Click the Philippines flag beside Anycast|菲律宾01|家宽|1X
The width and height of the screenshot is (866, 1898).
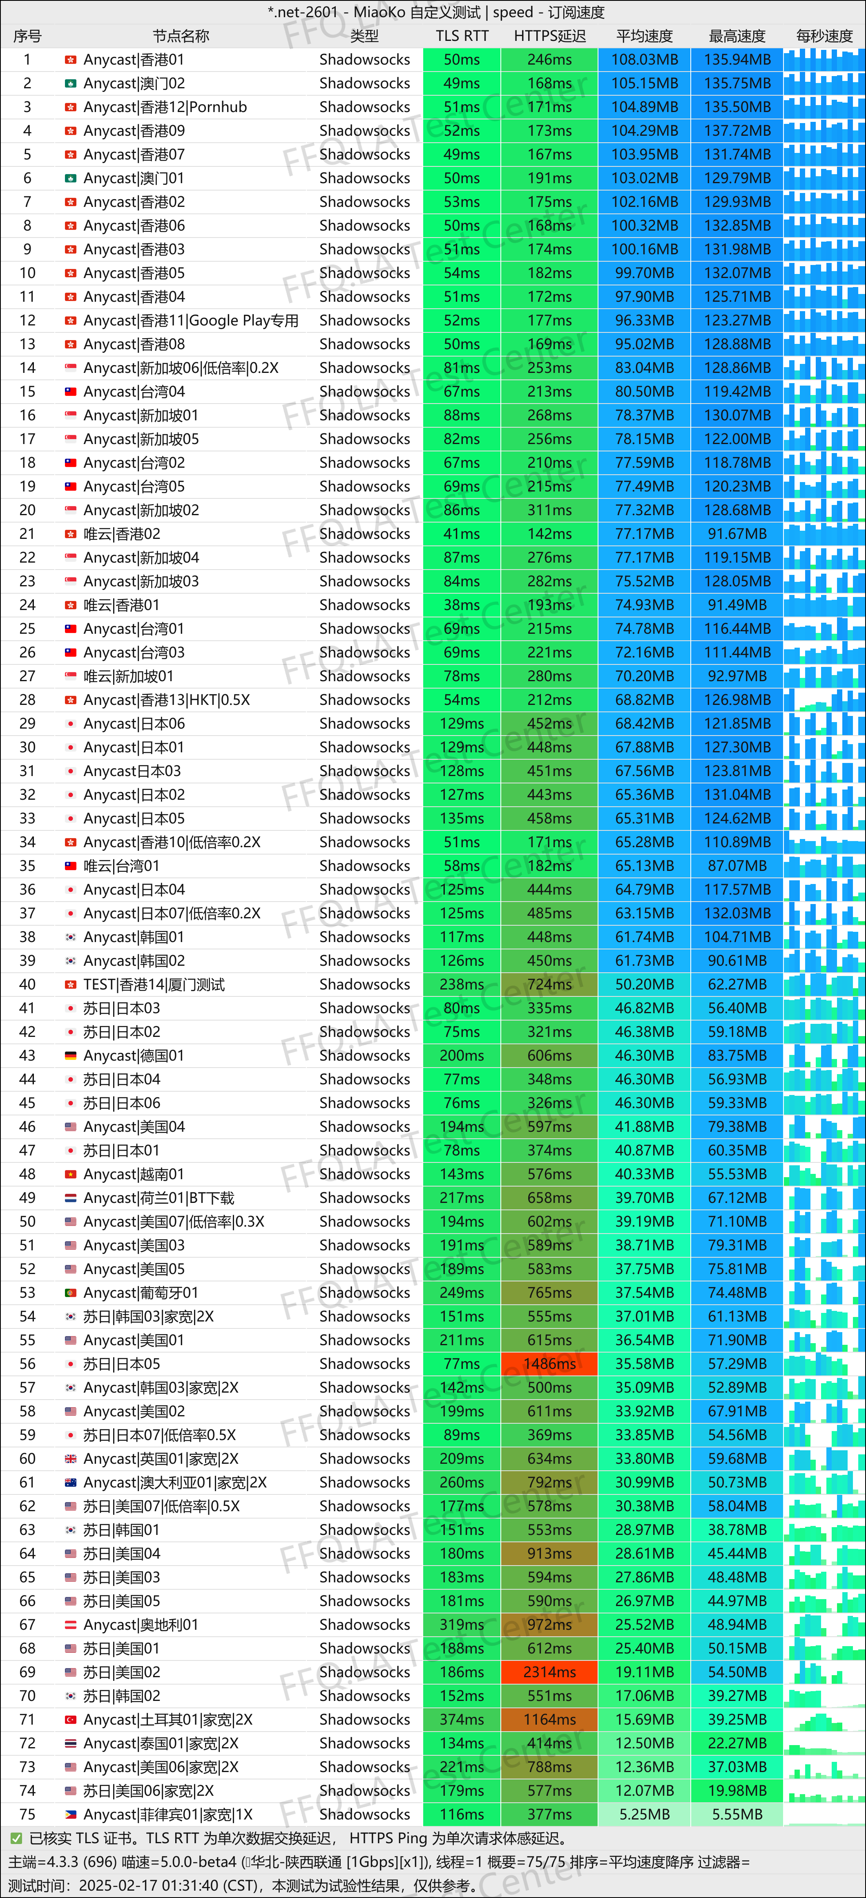tap(71, 1815)
